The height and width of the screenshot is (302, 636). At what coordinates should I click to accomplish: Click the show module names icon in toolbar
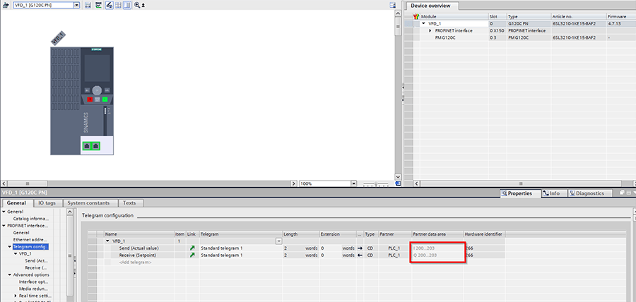click(x=98, y=5)
